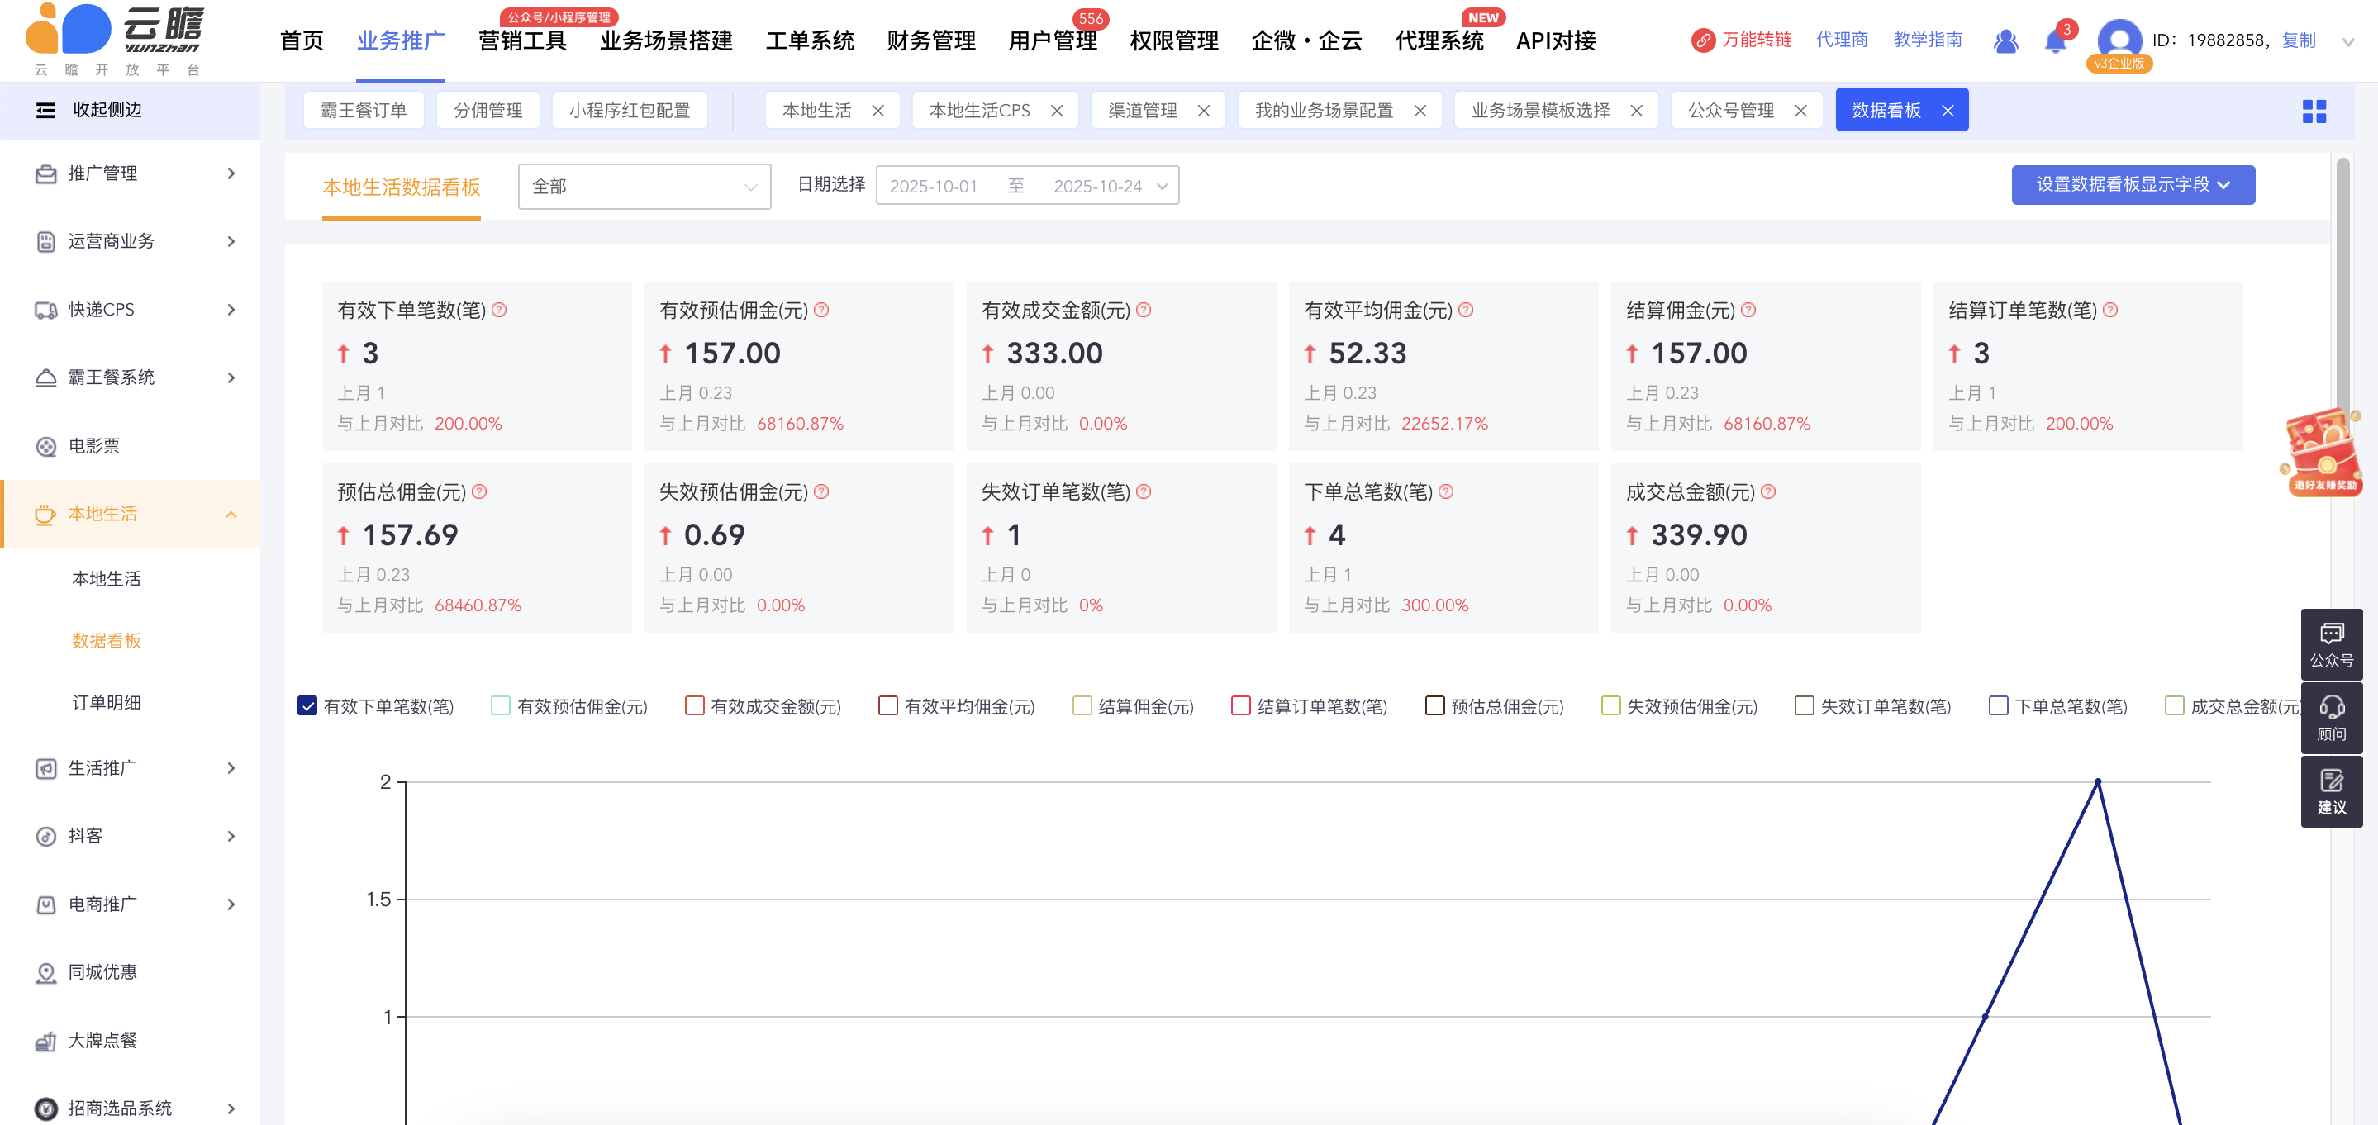The width and height of the screenshot is (2378, 1125).
Task: Click the help icon beside 有效下单笔数(笔)
Action: coord(499,310)
